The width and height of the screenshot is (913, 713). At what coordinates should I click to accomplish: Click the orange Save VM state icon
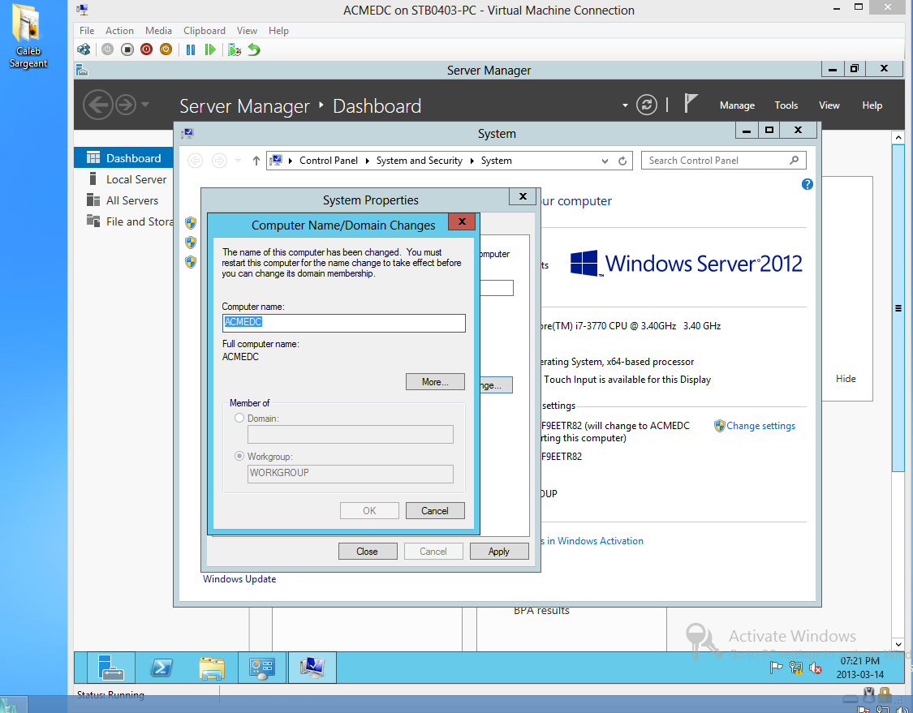point(166,49)
